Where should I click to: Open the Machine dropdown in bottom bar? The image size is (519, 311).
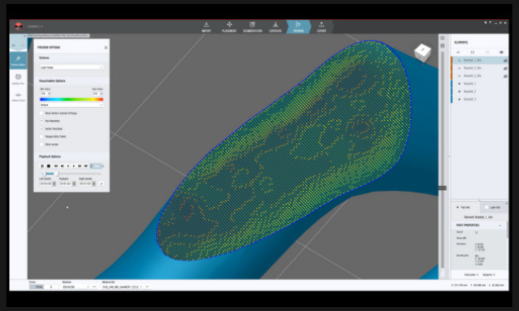pos(76,287)
